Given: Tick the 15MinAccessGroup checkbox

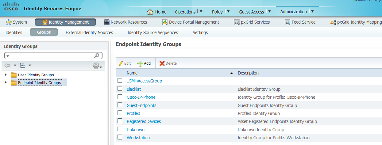Looking at the screenshot, I should pos(120,81).
